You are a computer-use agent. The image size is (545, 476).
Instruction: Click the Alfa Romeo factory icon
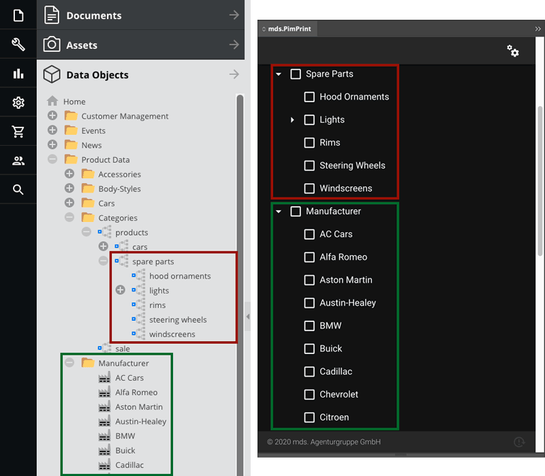point(104,392)
